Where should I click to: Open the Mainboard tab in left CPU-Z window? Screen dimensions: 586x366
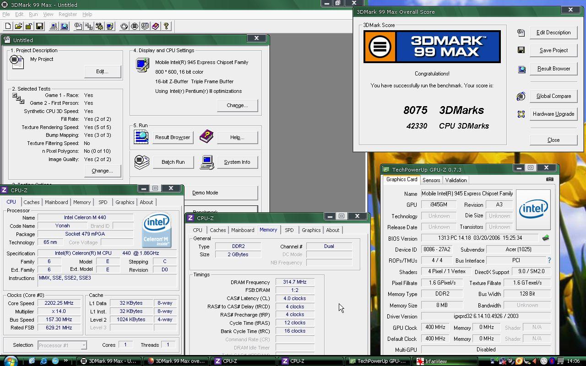pos(56,202)
